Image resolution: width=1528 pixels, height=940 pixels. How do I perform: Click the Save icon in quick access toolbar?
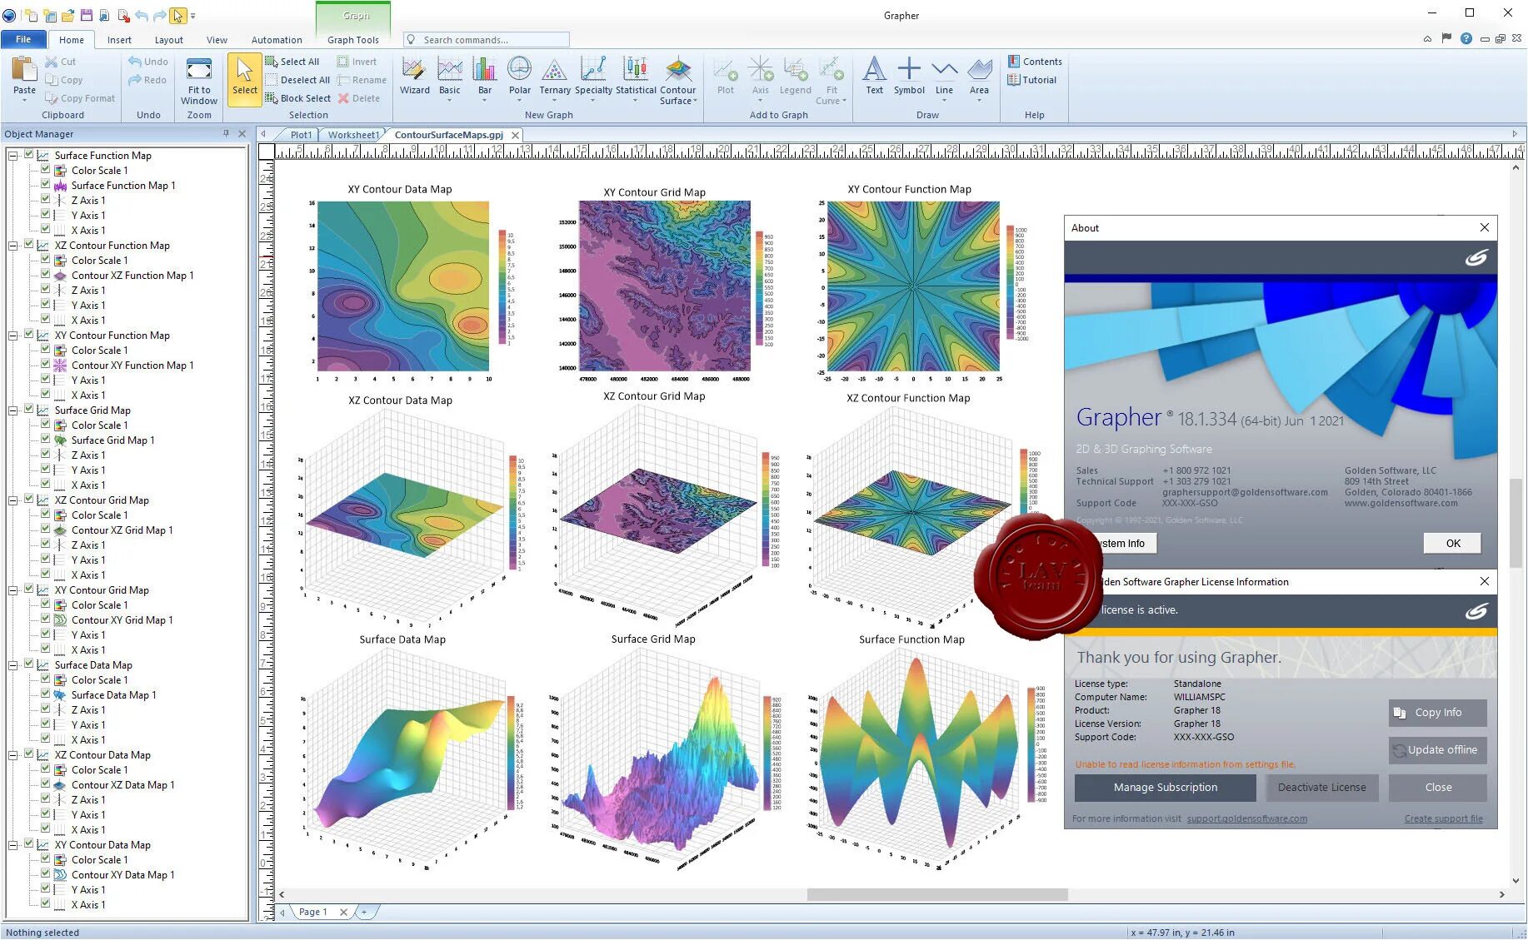click(x=87, y=15)
